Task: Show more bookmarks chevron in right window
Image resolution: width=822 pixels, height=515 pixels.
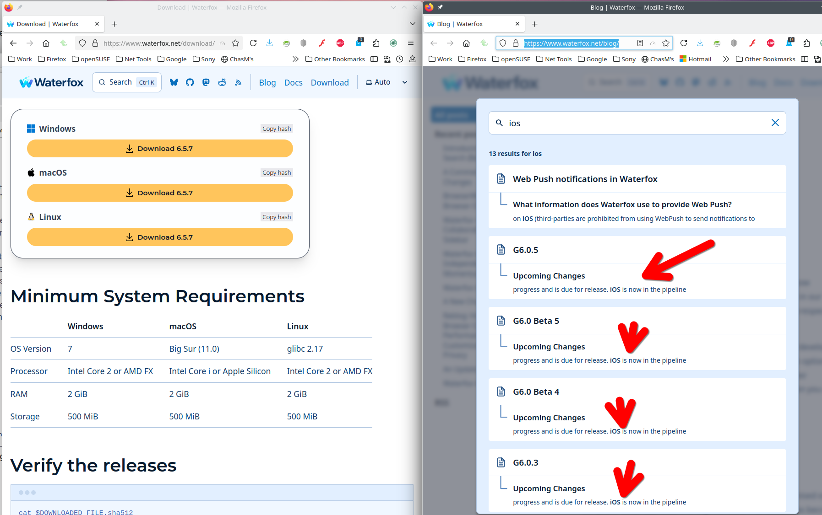Action: coord(726,59)
